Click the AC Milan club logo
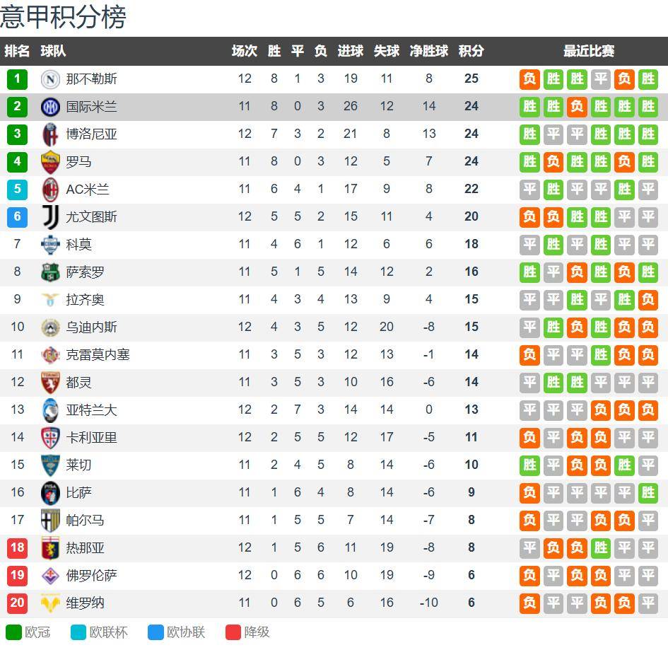The height and width of the screenshot is (650, 668). click(51, 190)
